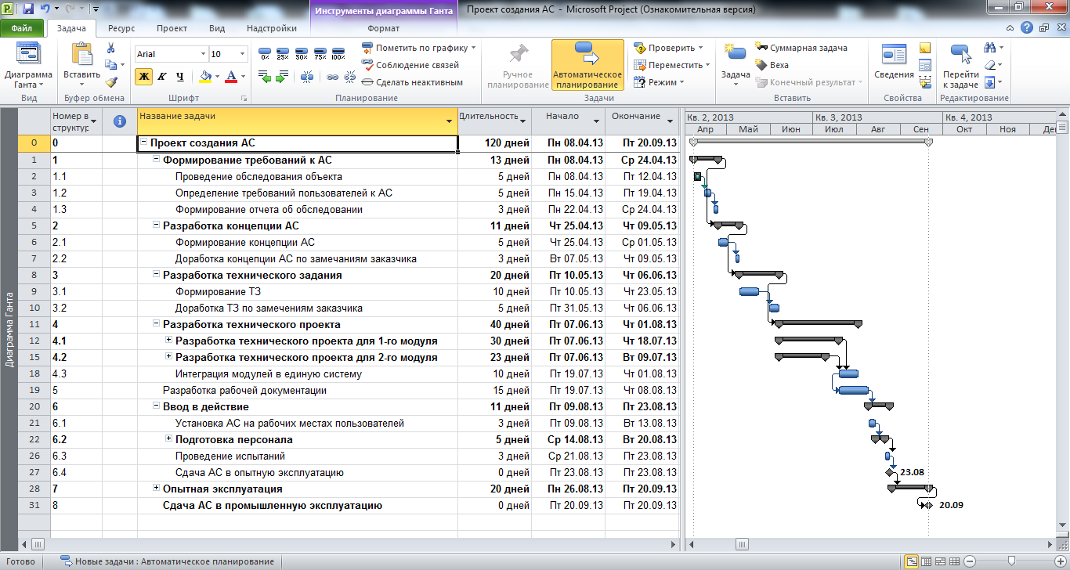
Task: Click the yellow background fill color bucket
Action: [205, 77]
